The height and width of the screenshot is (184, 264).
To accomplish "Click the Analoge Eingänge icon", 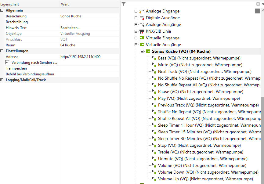I will point(142,11).
